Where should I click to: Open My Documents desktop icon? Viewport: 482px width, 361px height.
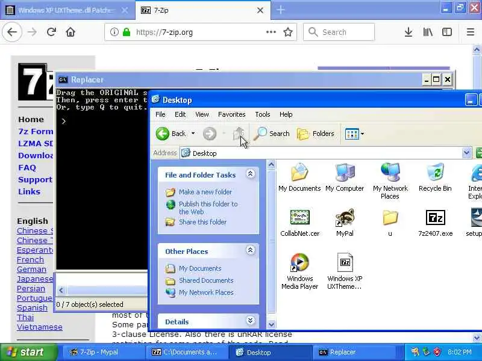[x=299, y=177]
